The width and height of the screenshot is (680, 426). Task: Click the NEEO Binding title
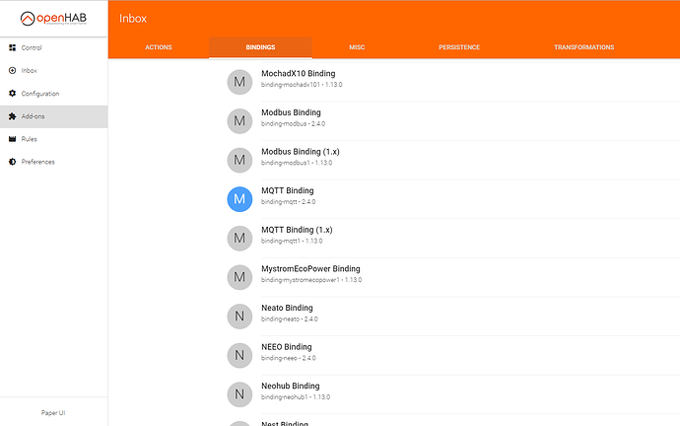click(286, 347)
